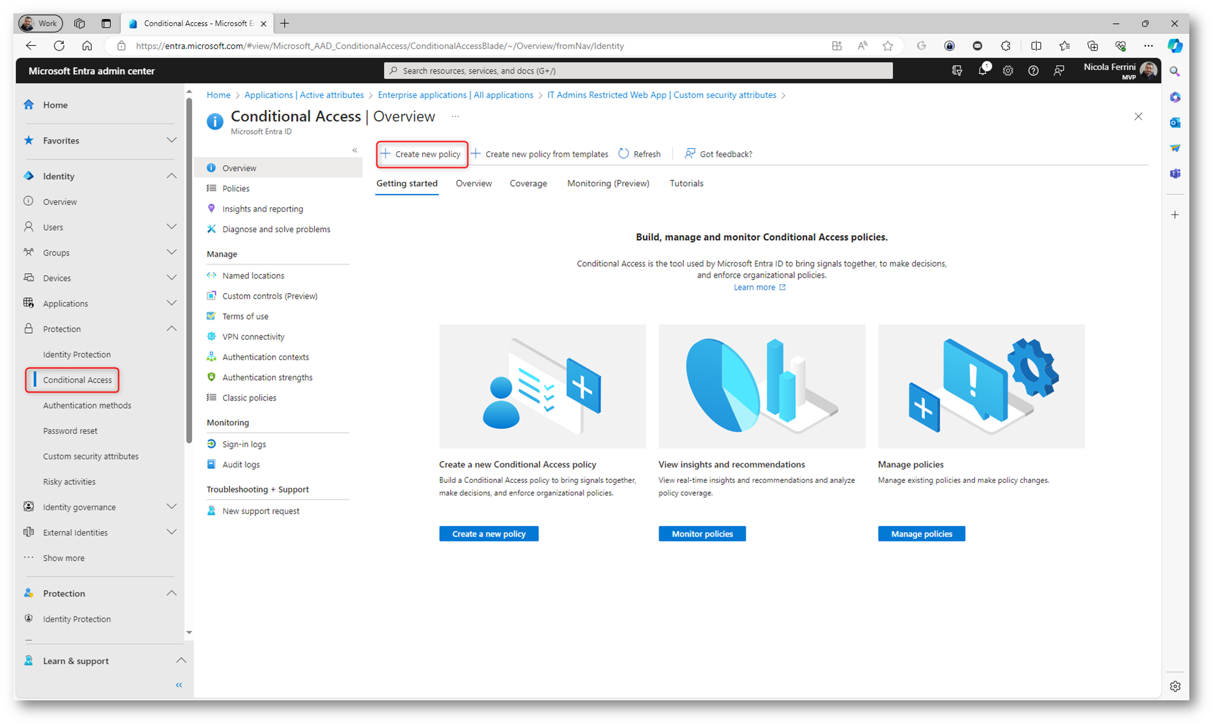The height and width of the screenshot is (727, 1216).
Task: Switch to the Overview tab
Action: (474, 183)
